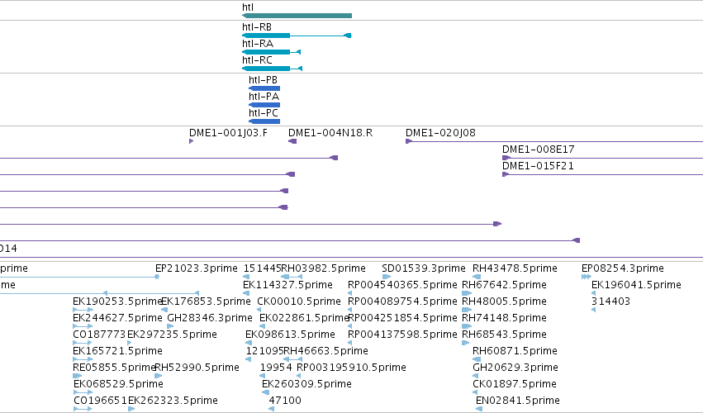Open the RH60871.5prime EST label
The width and height of the screenshot is (703, 413).
point(515,352)
